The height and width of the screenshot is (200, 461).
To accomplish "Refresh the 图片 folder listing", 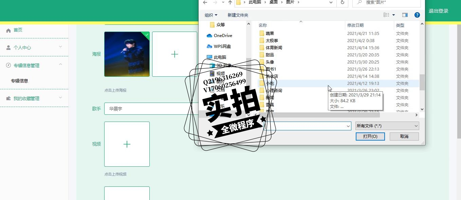I will (342, 2).
